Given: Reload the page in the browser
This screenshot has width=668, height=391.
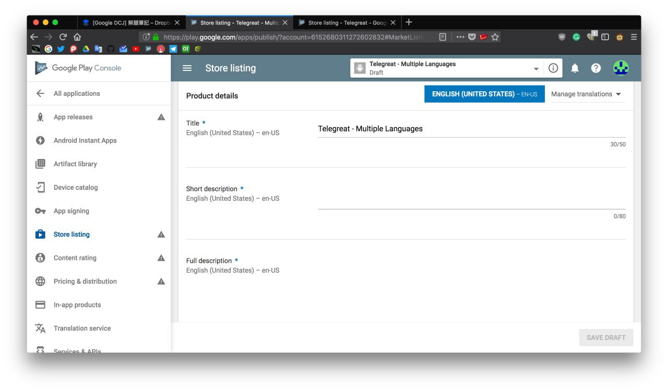Looking at the screenshot, I should (63, 37).
